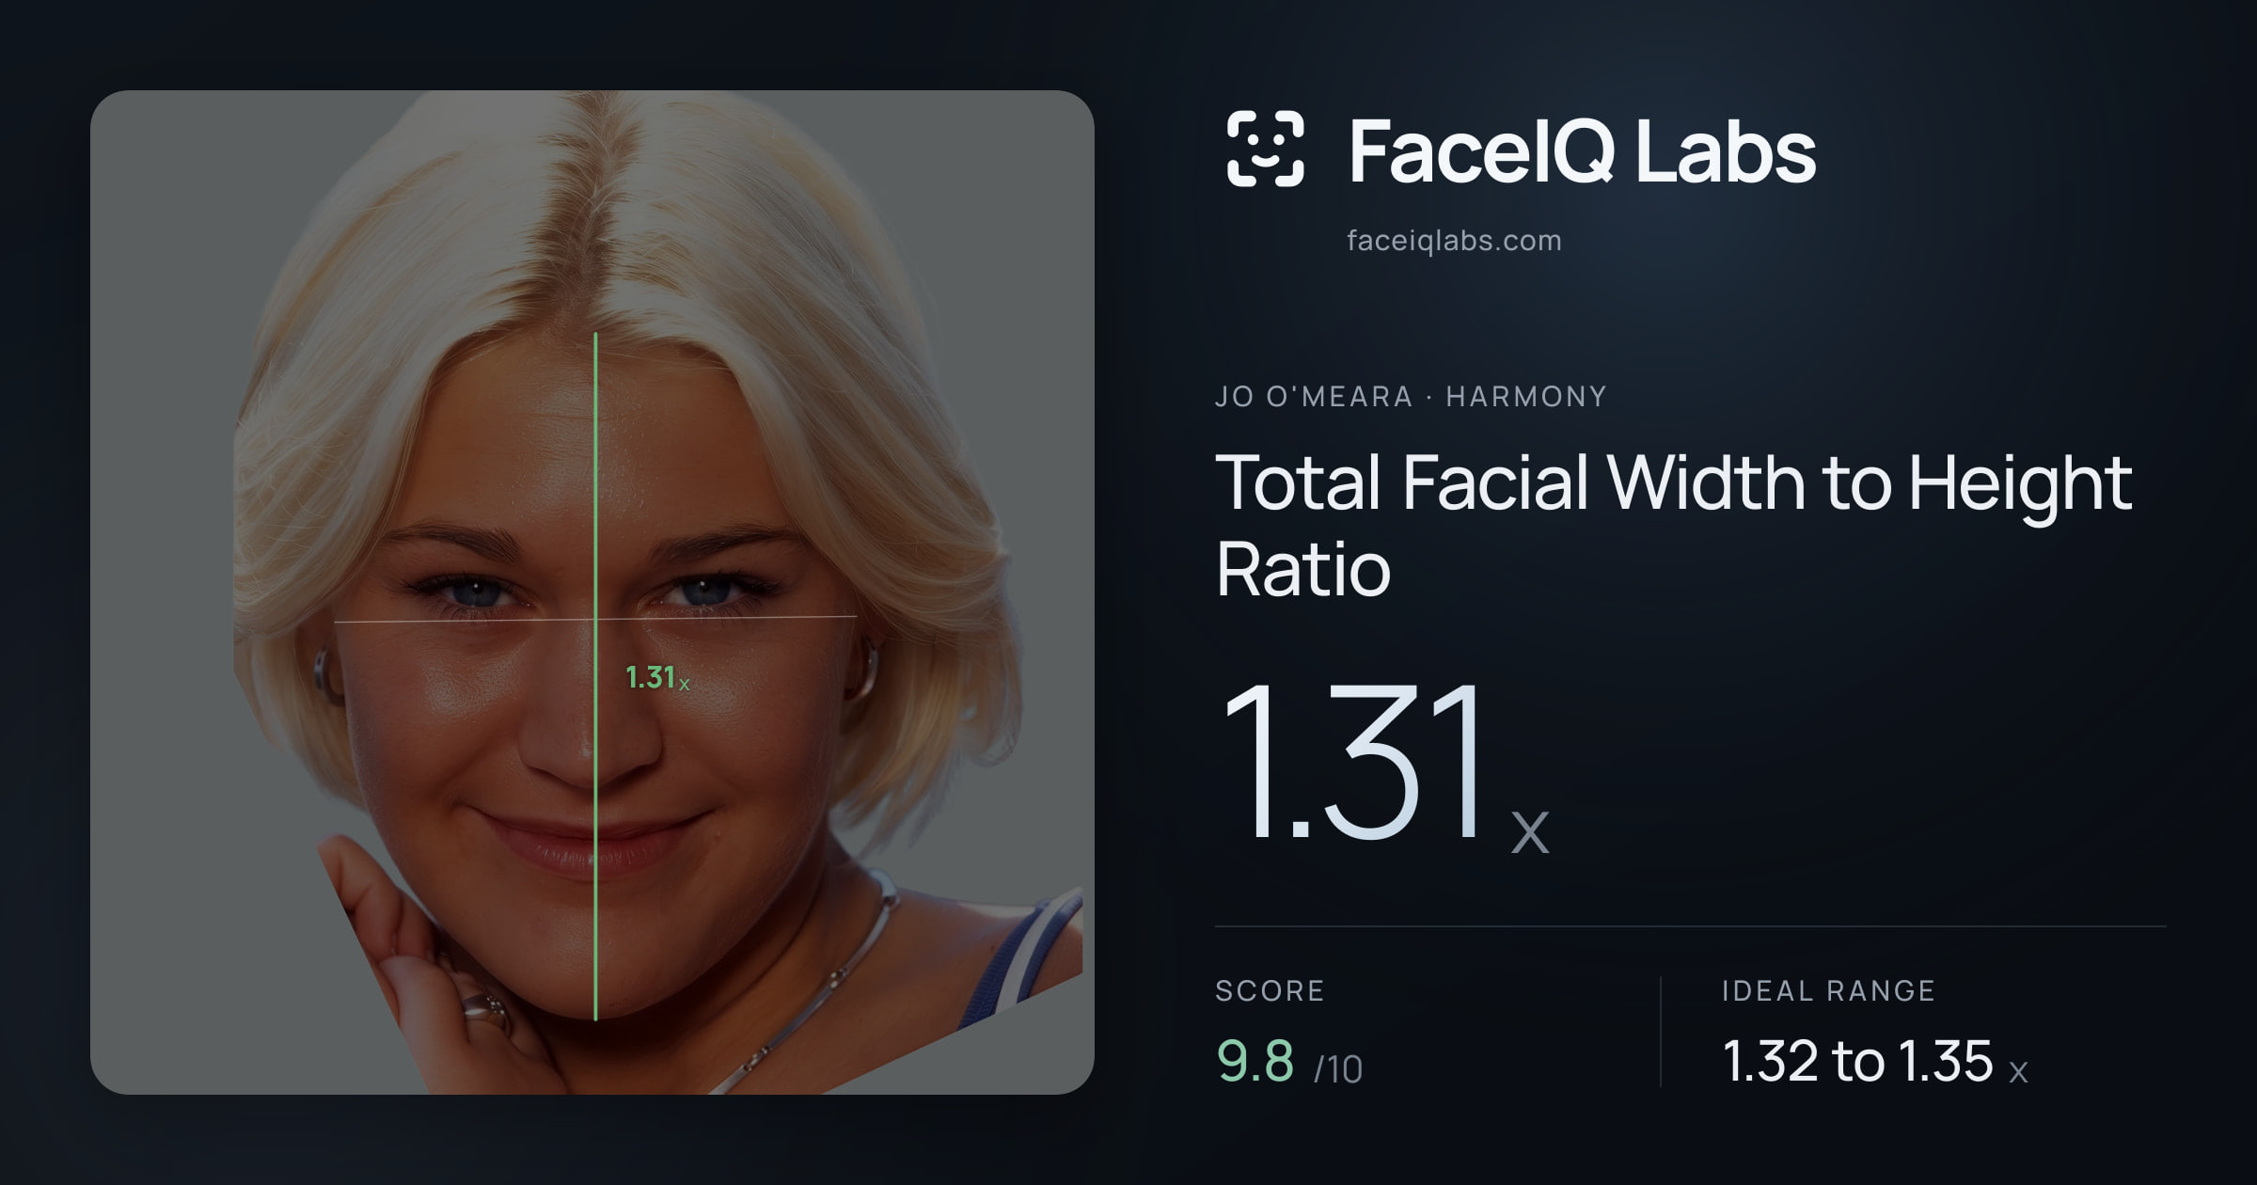Click the FaceIQ Labs brand name
The width and height of the screenshot is (2257, 1185).
click(x=1582, y=150)
